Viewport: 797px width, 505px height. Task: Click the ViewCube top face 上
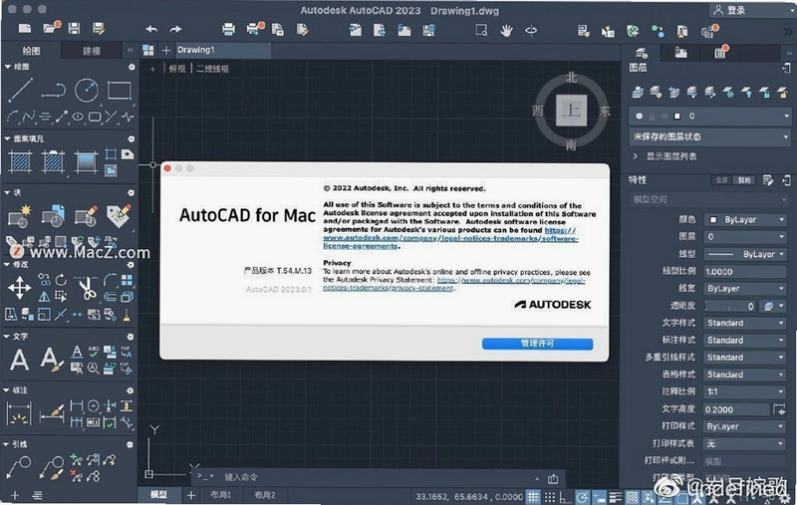pyautogui.click(x=571, y=111)
